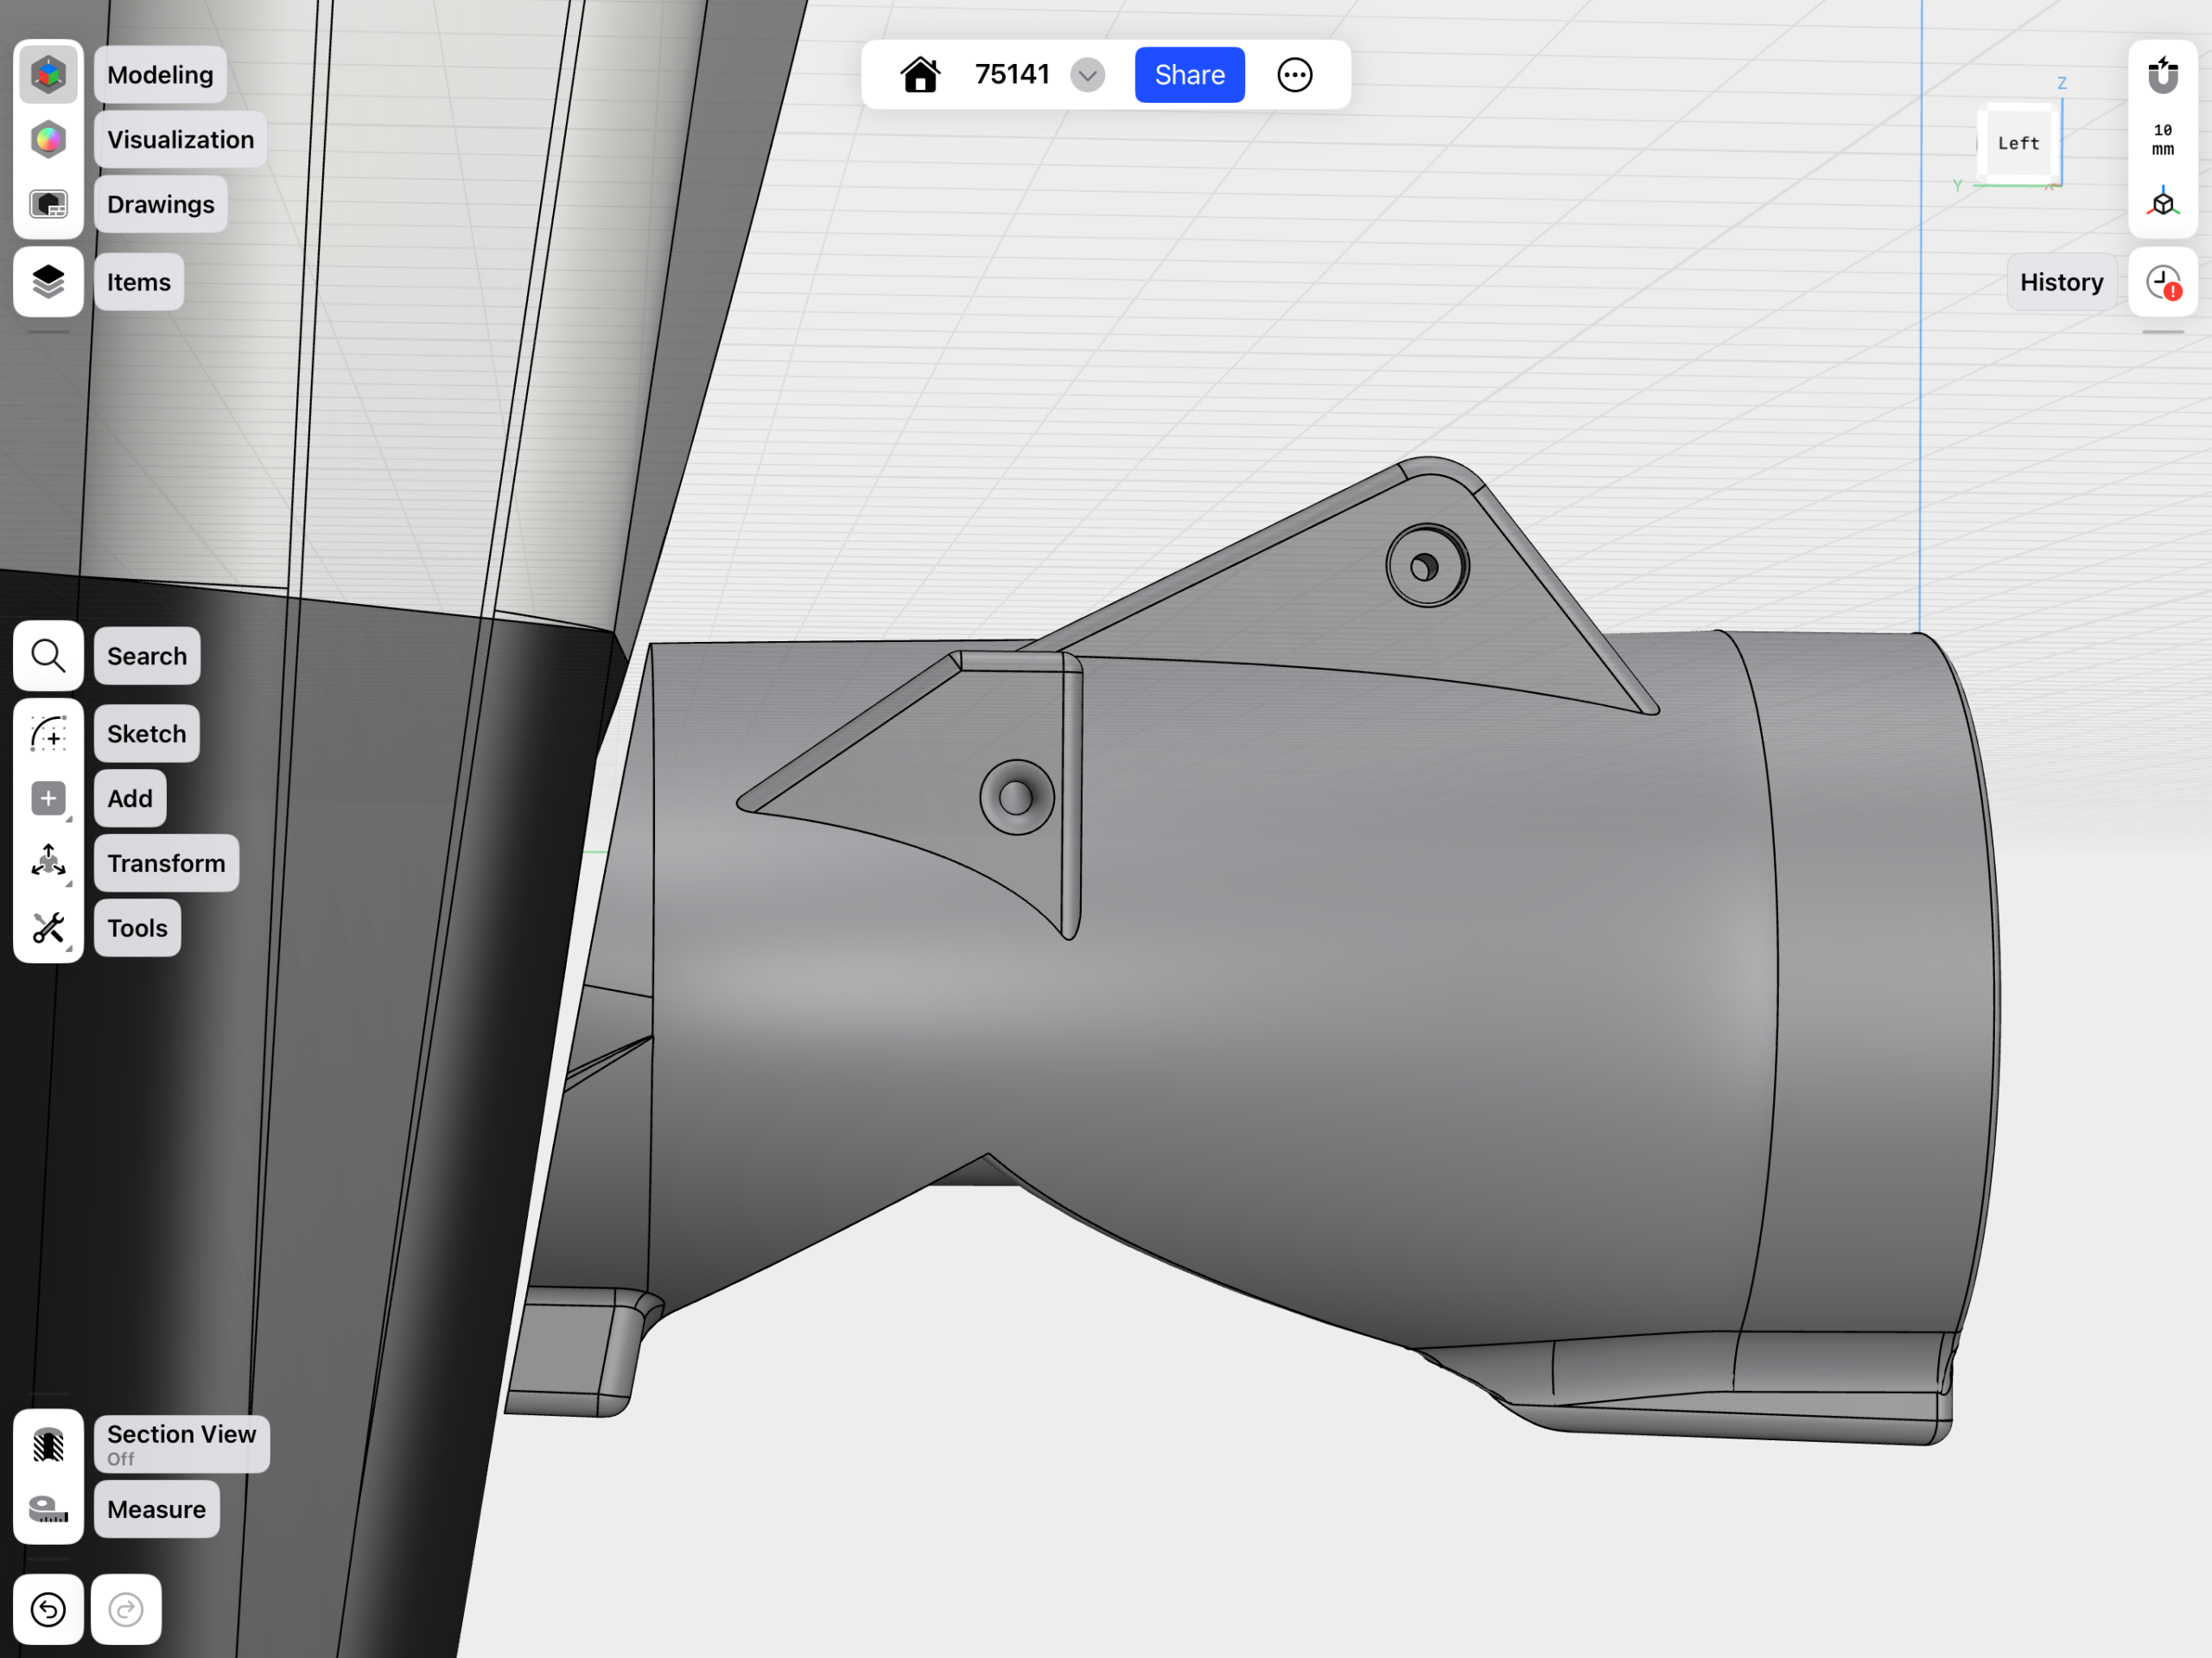Open the Tools wrench icon
Screen dimensions: 2212x1658
click(x=48, y=927)
